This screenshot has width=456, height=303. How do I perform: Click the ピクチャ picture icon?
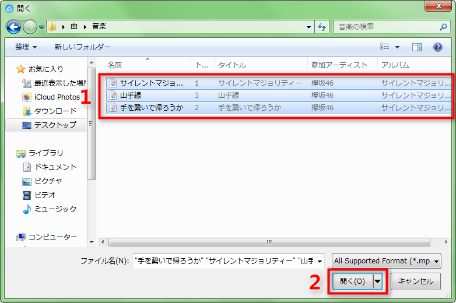[x=27, y=182]
